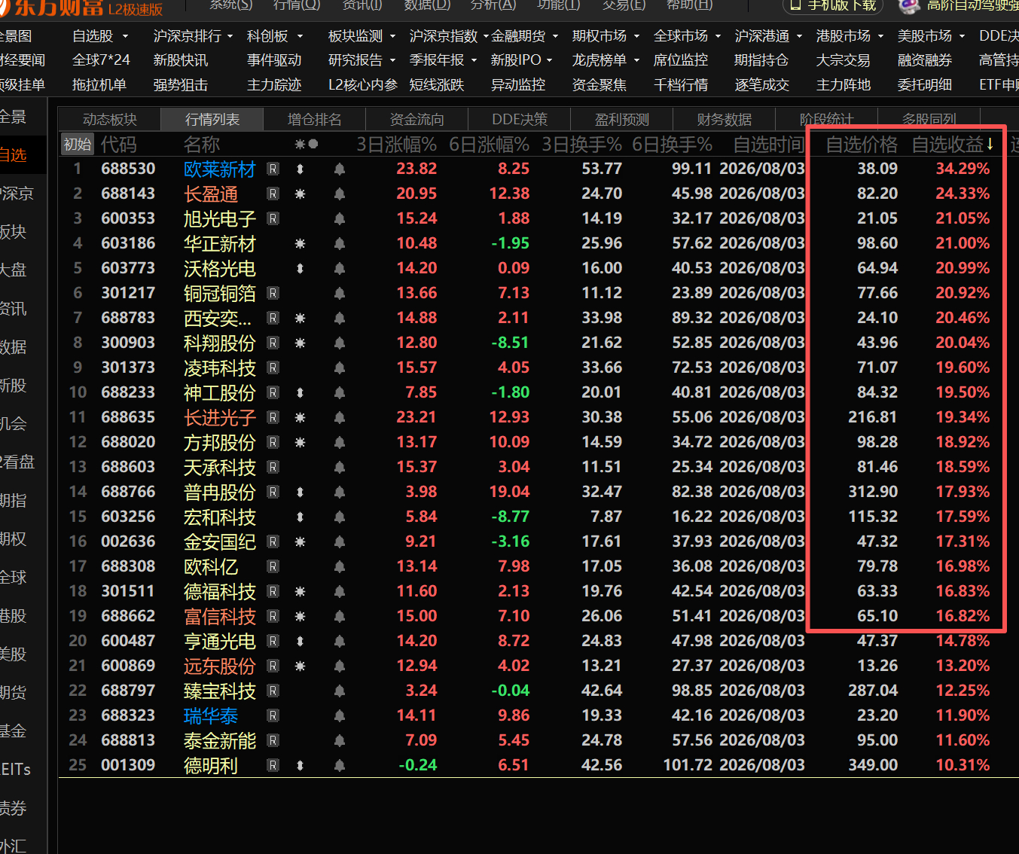The image size is (1019, 854).
Task: Click the 千档行情 button
Action: [x=681, y=85]
